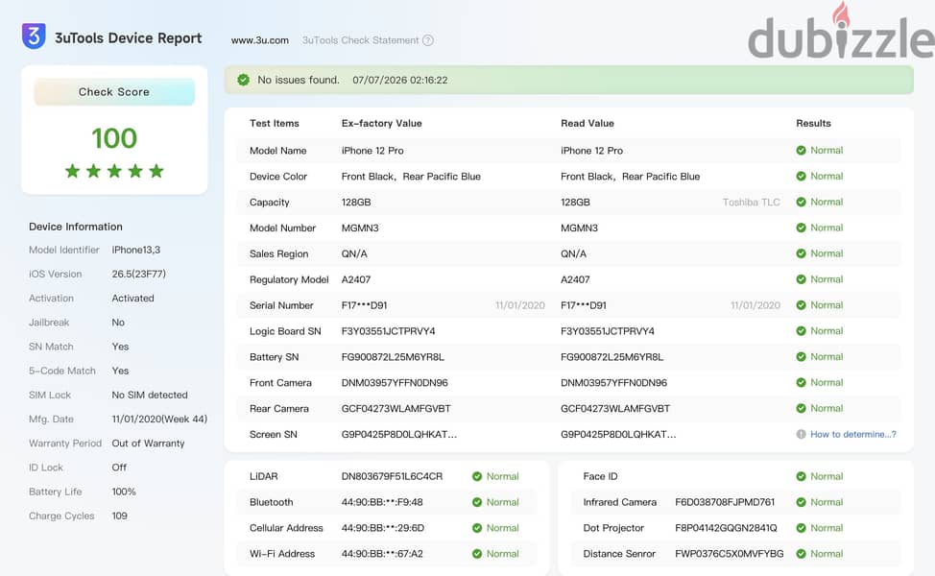Click the Normal check icon for LiDAR row
Screen dimensions: 935x576
point(477,476)
